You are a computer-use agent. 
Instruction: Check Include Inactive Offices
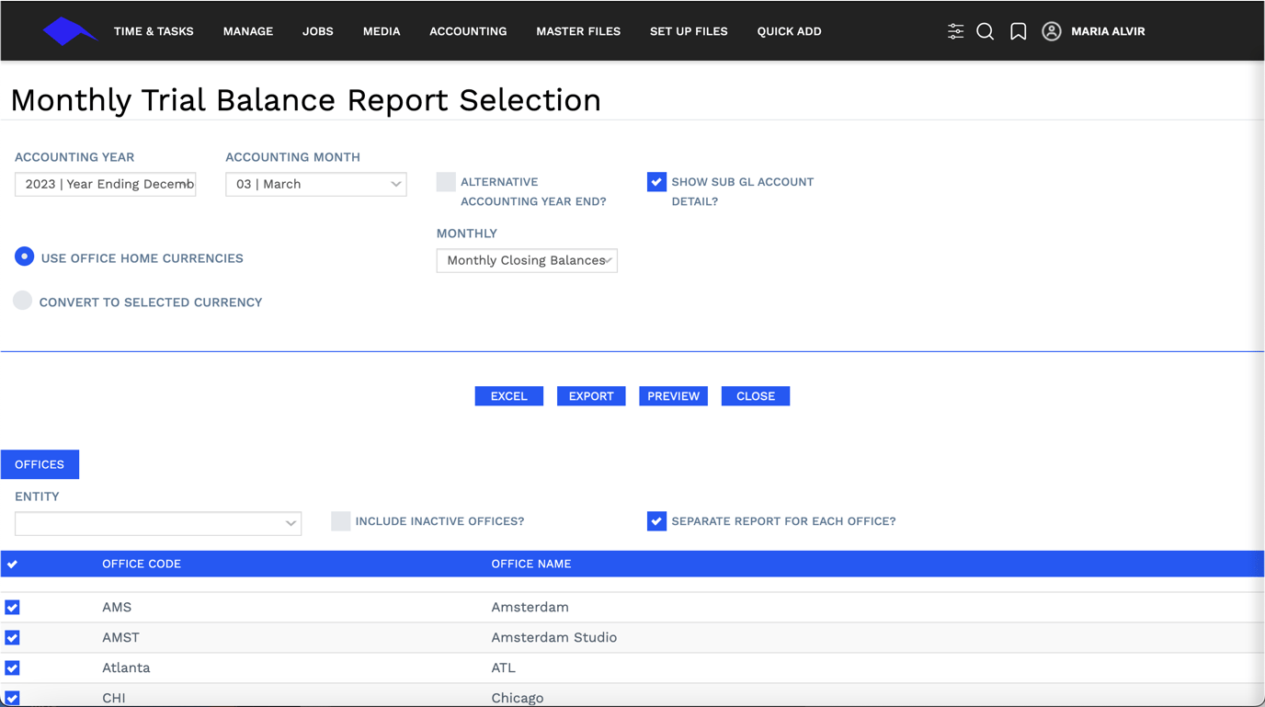click(x=341, y=520)
